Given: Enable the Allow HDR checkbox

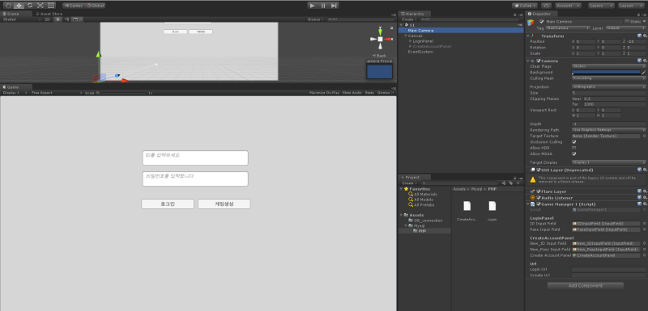Looking at the screenshot, I should click(574, 148).
